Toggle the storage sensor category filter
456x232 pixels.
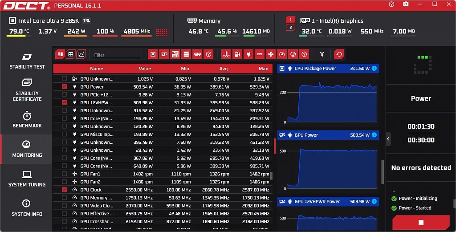click(x=186, y=54)
